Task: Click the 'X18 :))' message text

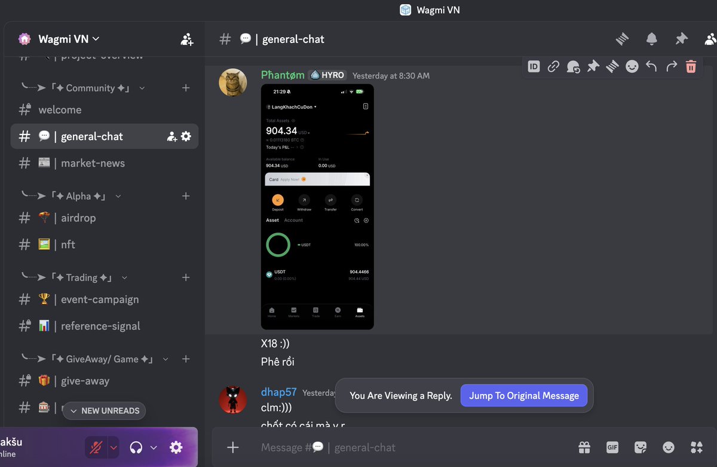Action: [x=275, y=344]
